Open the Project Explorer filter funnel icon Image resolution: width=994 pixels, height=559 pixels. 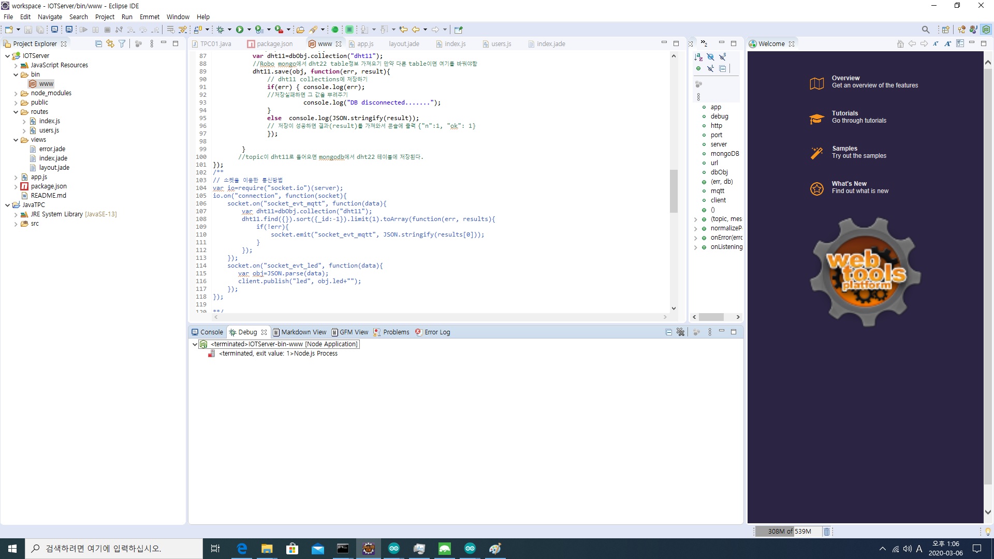(122, 44)
